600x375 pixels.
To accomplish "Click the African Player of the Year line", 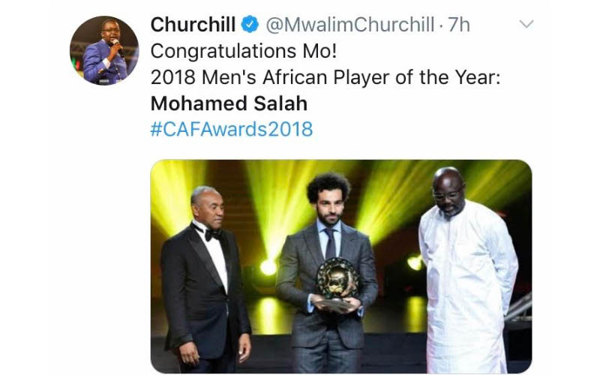I will [325, 77].
